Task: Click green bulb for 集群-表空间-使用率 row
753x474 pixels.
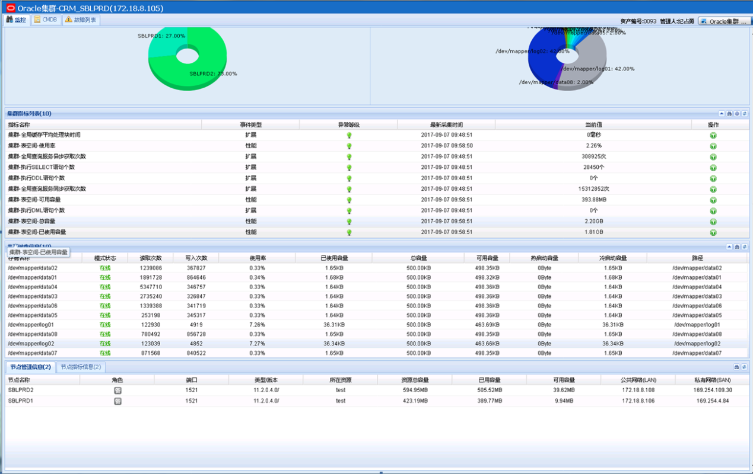Action: click(x=349, y=146)
